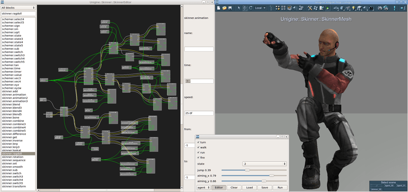Click the light bulb icon in toolbar
408x192 pixels.
pyautogui.click(x=353, y=8)
